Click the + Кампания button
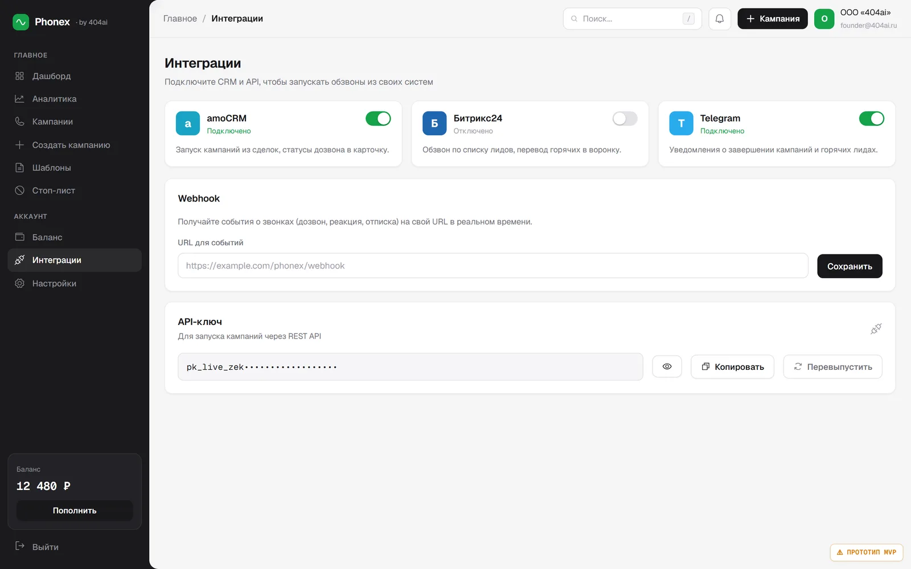This screenshot has height=569, width=911. tap(773, 19)
